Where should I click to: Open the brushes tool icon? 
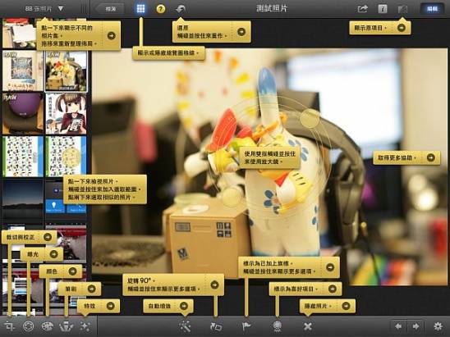66,326
